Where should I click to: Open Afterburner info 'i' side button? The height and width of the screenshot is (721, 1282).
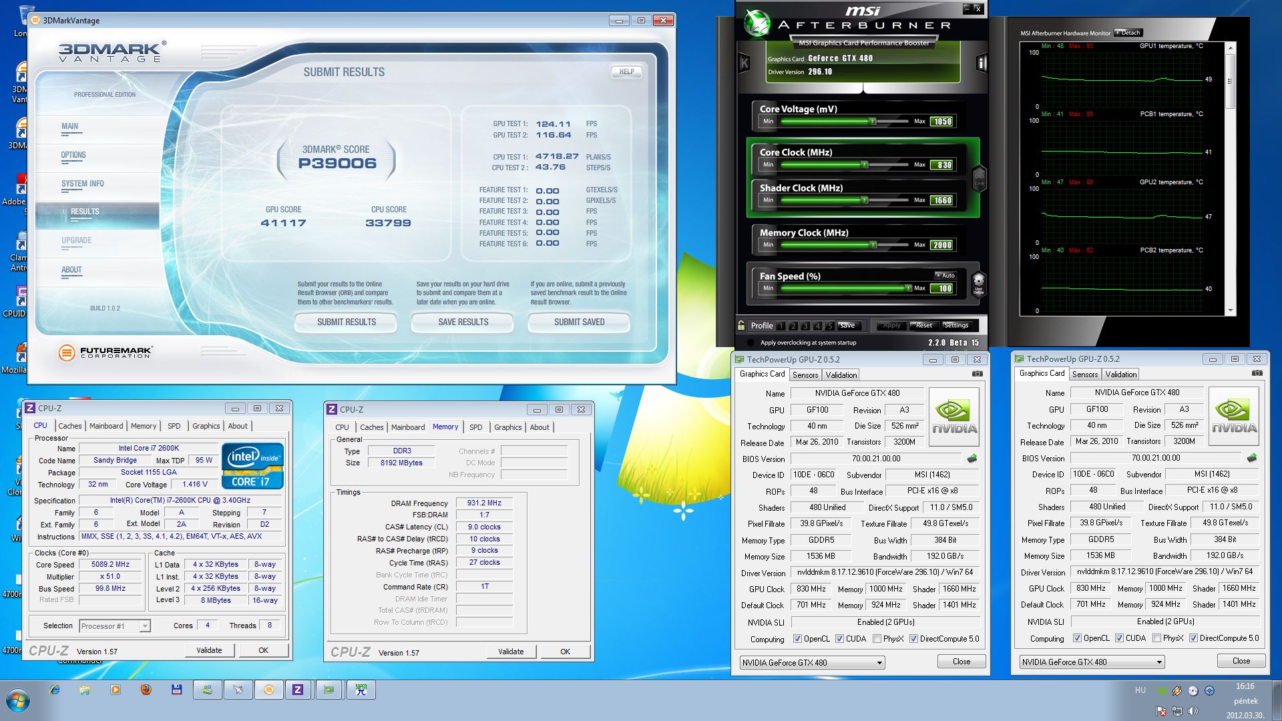point(982,63)
